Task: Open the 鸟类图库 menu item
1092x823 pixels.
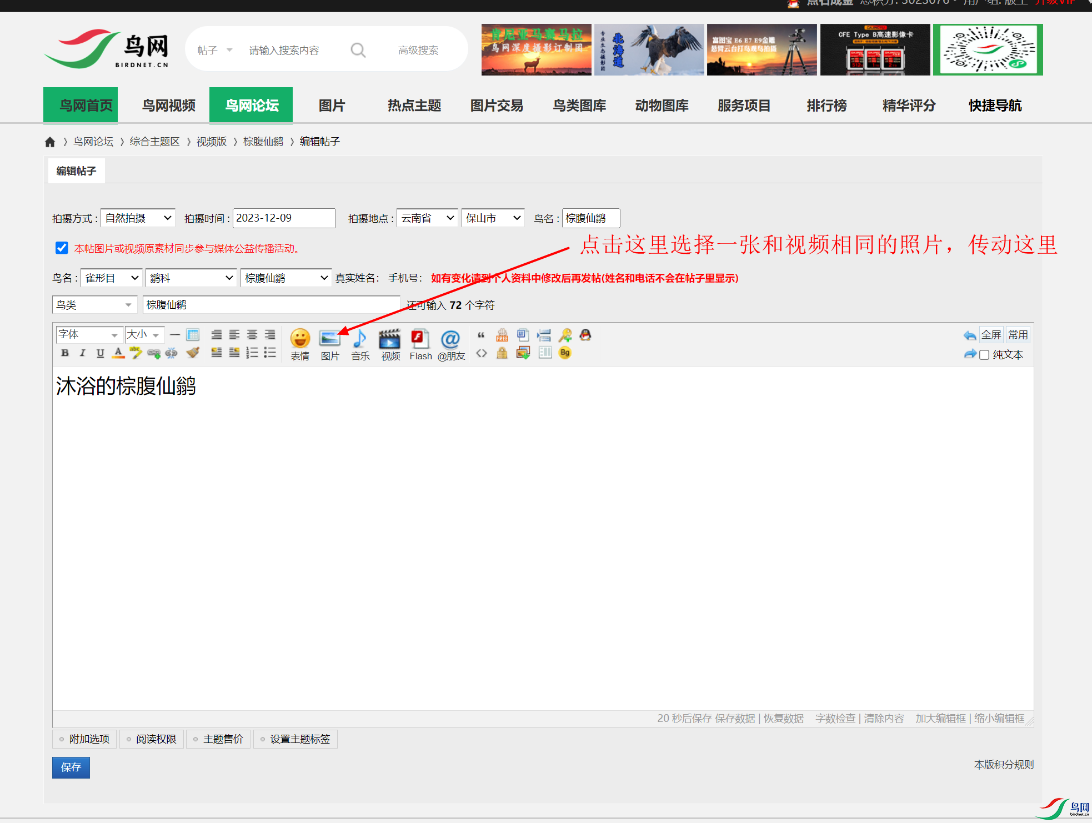Action: pos(579,106)
